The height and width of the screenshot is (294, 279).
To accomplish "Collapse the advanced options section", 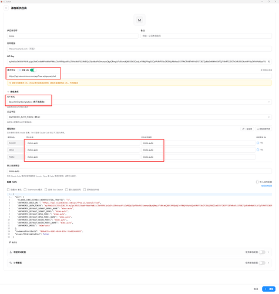I will tap(13, 92).
